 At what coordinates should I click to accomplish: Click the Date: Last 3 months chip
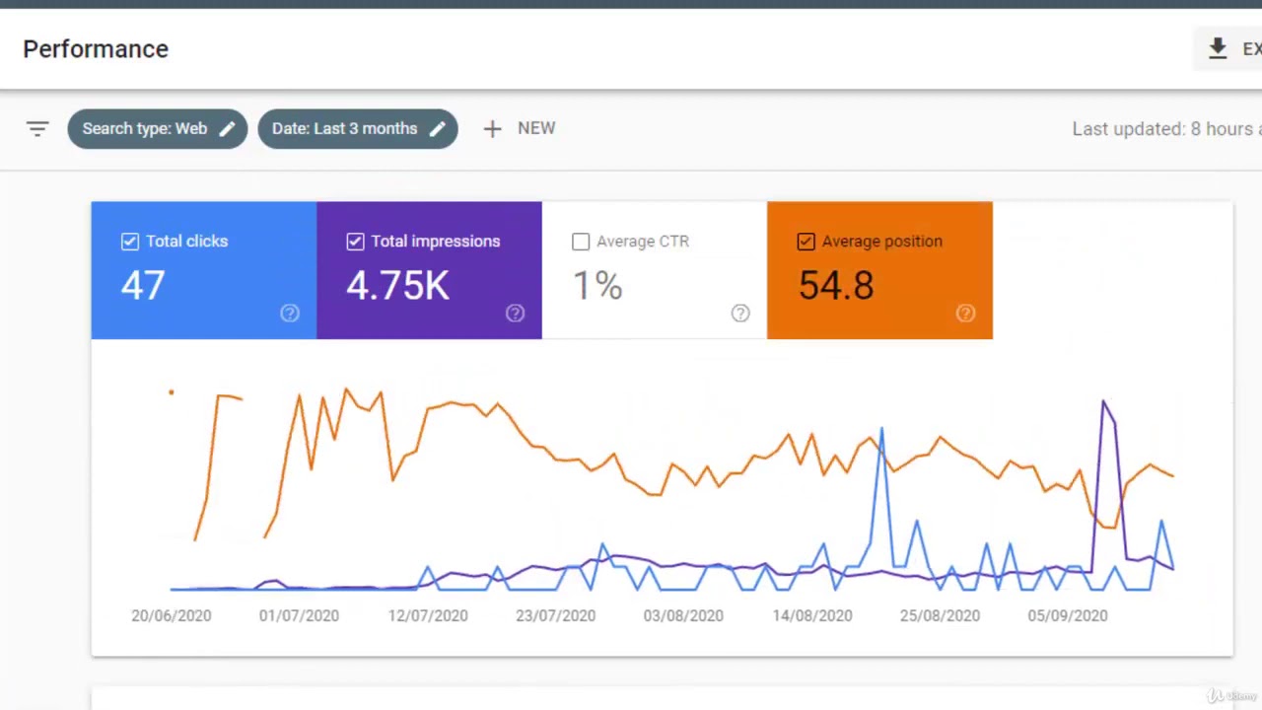358,129
